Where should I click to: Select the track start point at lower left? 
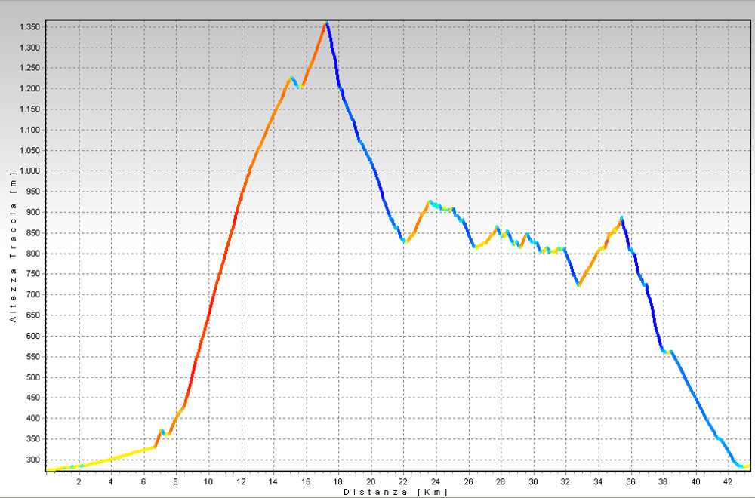tap(48, 470)
